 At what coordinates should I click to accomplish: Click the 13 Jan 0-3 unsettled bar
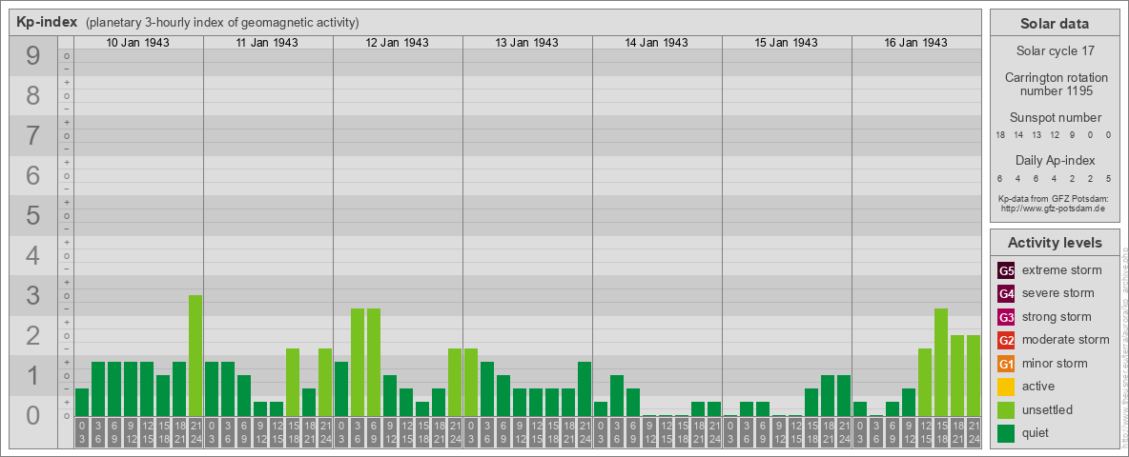click(x=471, y=383)
